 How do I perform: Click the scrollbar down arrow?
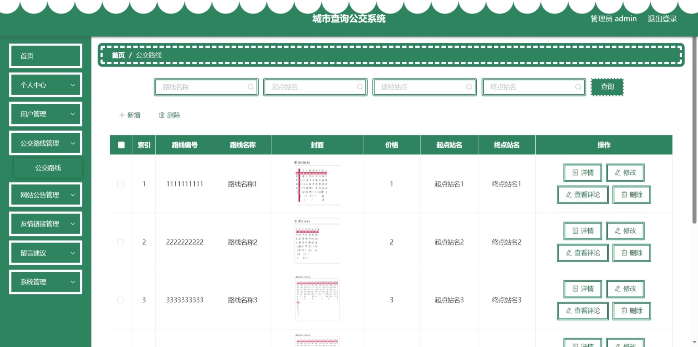point(694,342)
